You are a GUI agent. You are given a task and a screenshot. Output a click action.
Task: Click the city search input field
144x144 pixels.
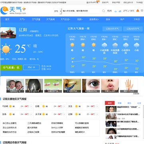click(82, 11)
